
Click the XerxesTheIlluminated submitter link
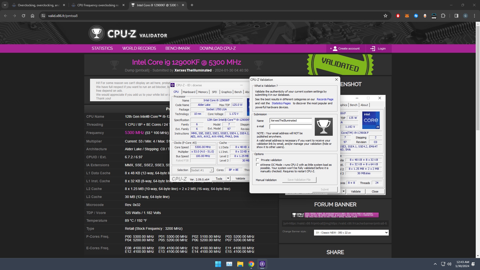(193, 70)
